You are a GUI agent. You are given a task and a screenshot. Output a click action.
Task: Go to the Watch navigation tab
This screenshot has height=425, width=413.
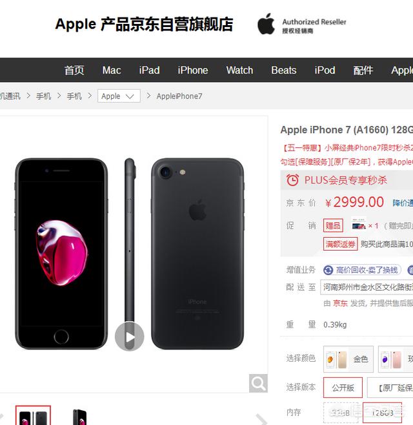point(239,70)
